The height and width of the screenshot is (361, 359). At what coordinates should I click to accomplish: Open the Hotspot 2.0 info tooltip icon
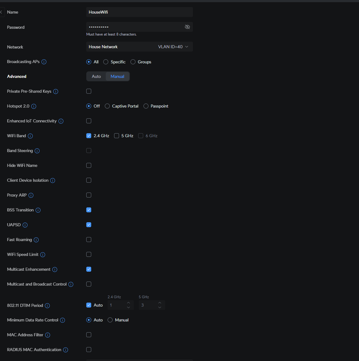(34, 106)
